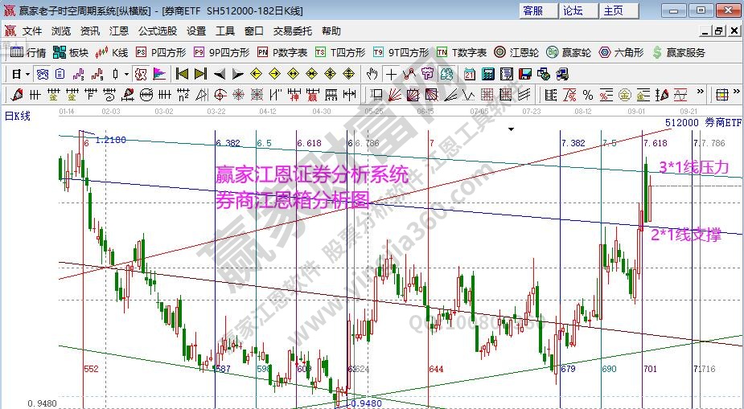
Task: Click the 日K线 label above the chart
Action: 18,116
